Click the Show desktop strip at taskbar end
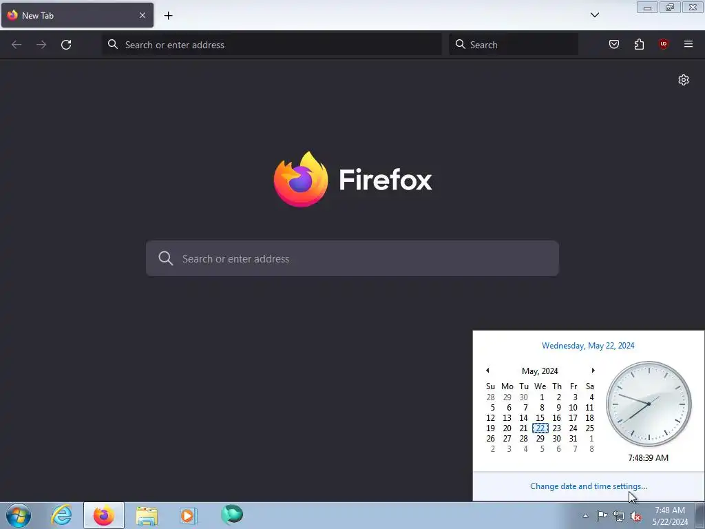The height and width of the screenshot is (529, 705). pos(700,515)
